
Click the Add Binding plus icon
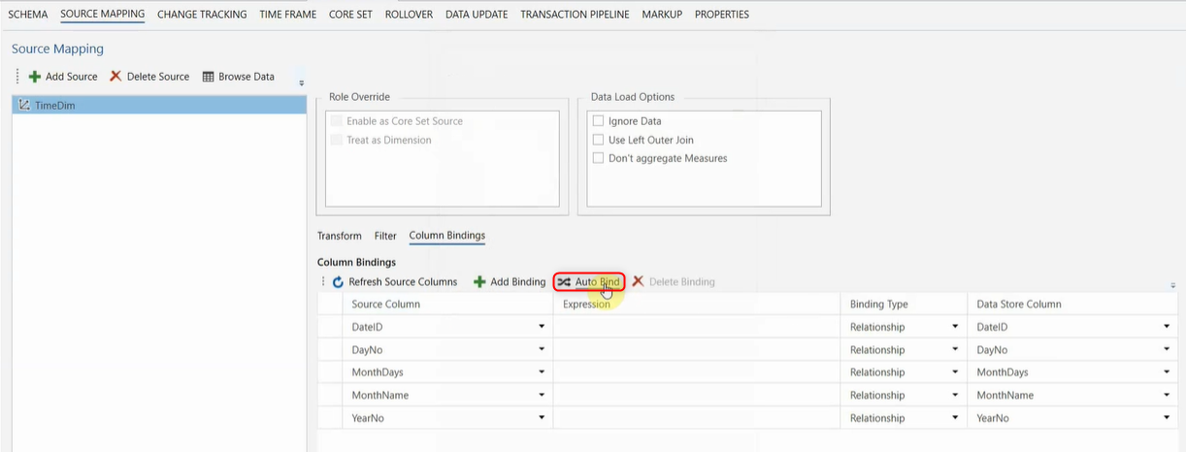point(479,282)
